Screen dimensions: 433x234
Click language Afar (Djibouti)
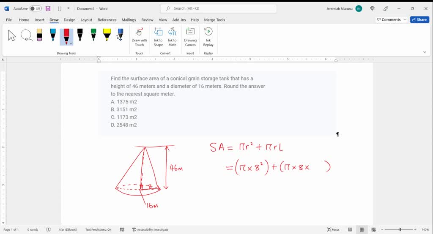pos(68,230)
